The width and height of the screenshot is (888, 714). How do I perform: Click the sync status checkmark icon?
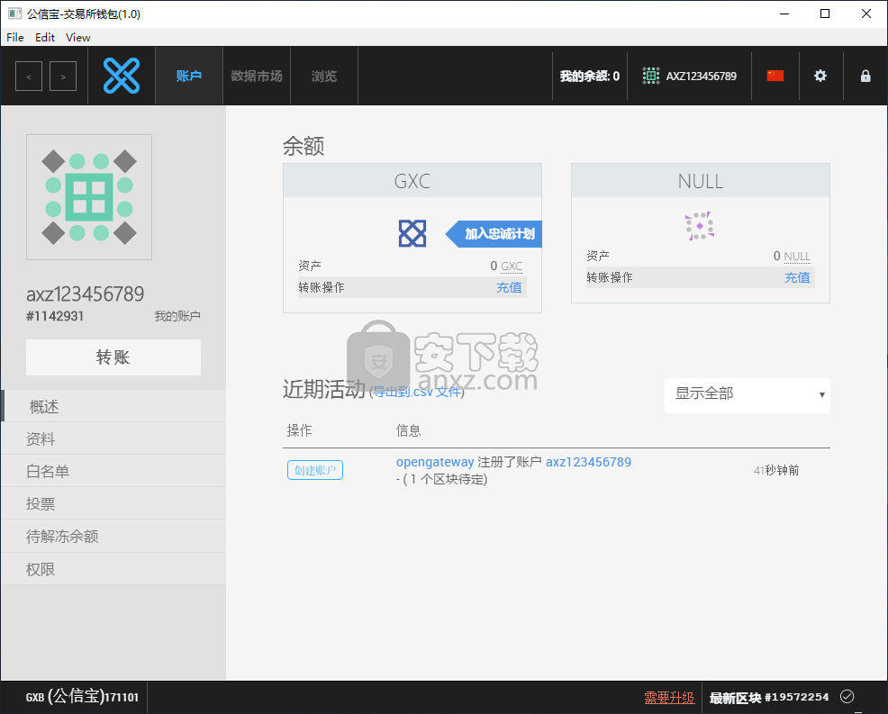pyautogui.click(x=847, y=697)
